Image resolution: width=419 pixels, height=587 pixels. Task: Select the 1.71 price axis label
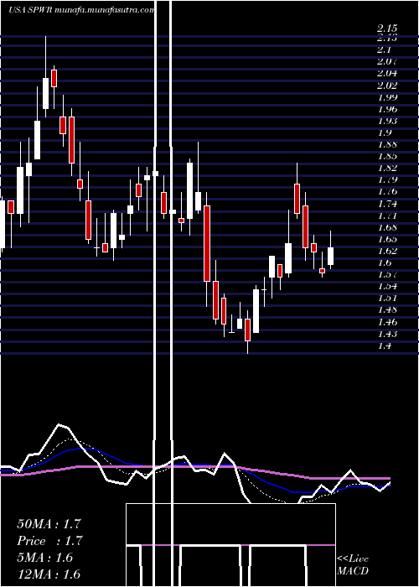(x=387, y=216)
